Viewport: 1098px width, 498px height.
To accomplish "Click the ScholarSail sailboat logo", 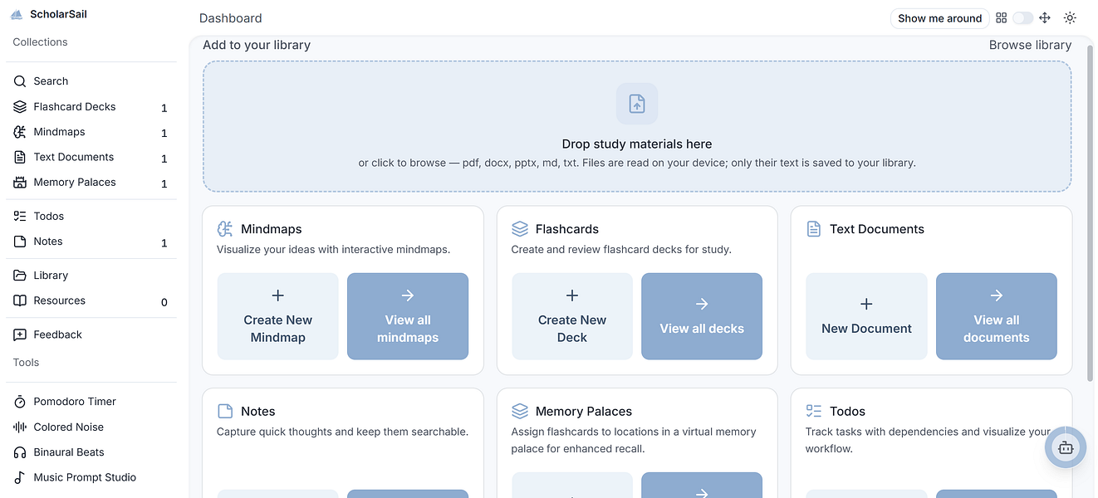I will tap(16, 14).
